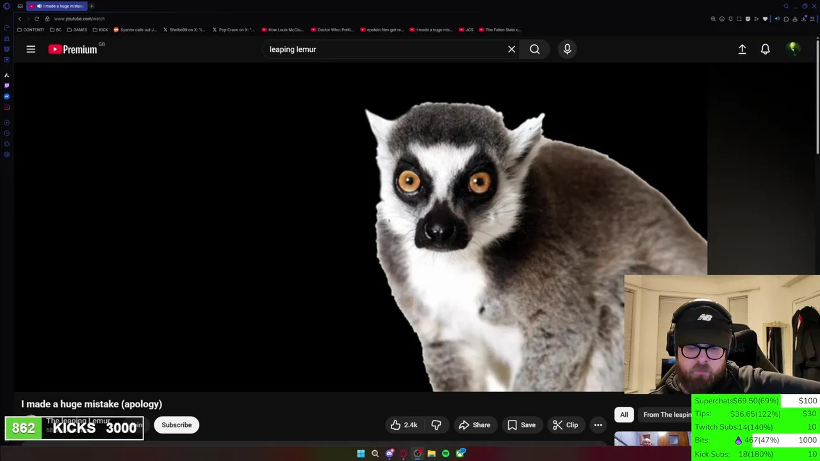Create a Clip of the video

click(565, 425)
